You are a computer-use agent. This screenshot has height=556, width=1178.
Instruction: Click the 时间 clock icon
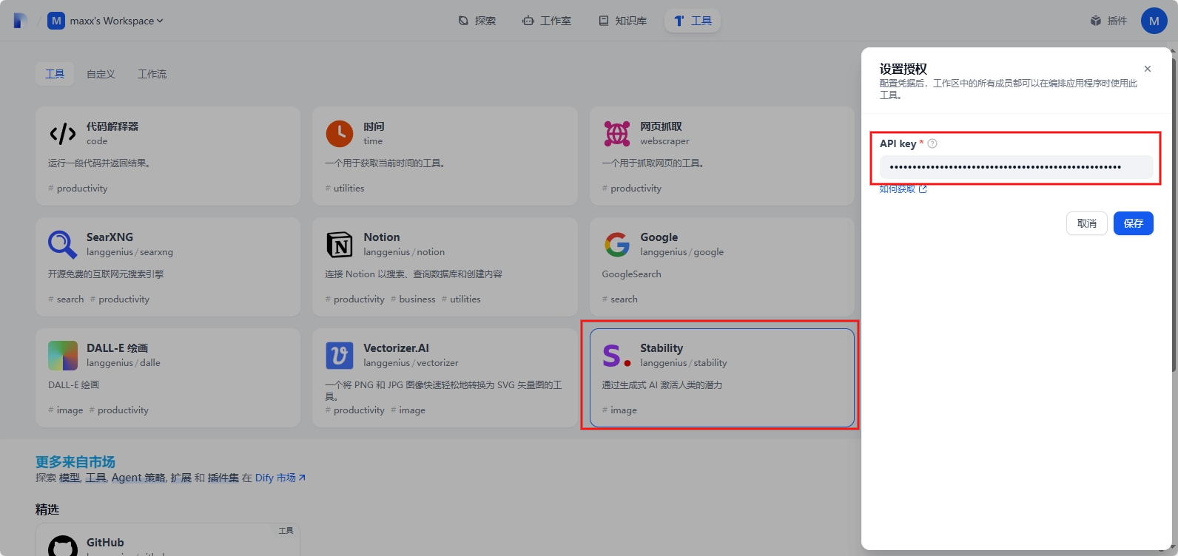pyautogui.click(x=340, y=134)
